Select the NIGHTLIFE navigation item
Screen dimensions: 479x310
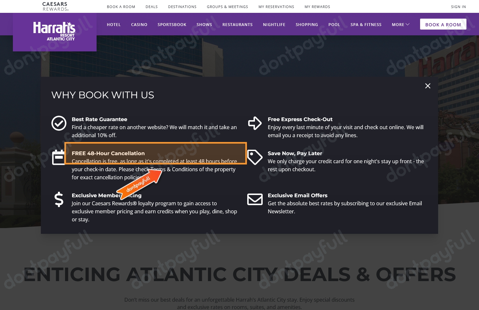click(274, 24)
